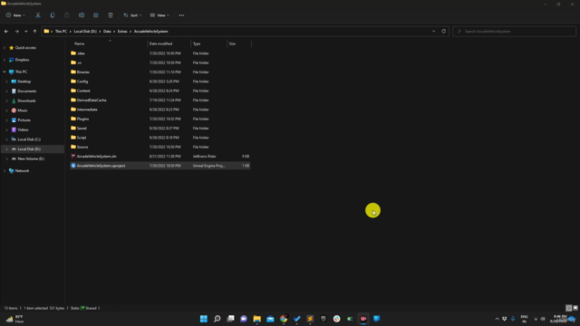
Task: Expand Quick access in navigation pane
Action: (x=5, y=48)
